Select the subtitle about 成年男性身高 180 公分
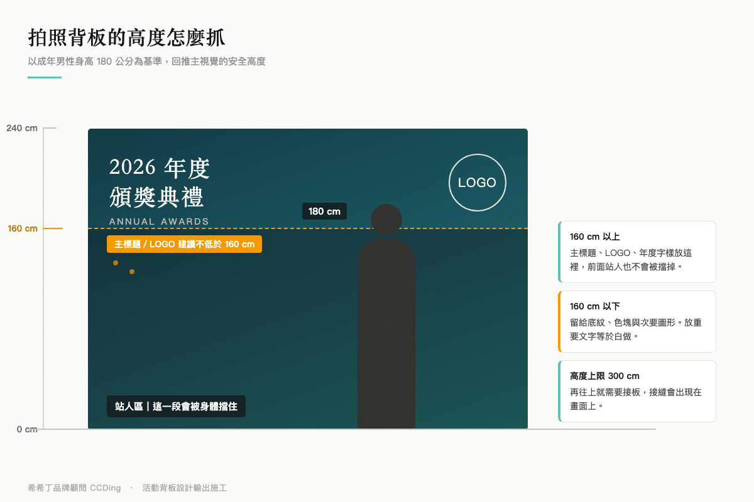754x502 pixels. [147, 61]
